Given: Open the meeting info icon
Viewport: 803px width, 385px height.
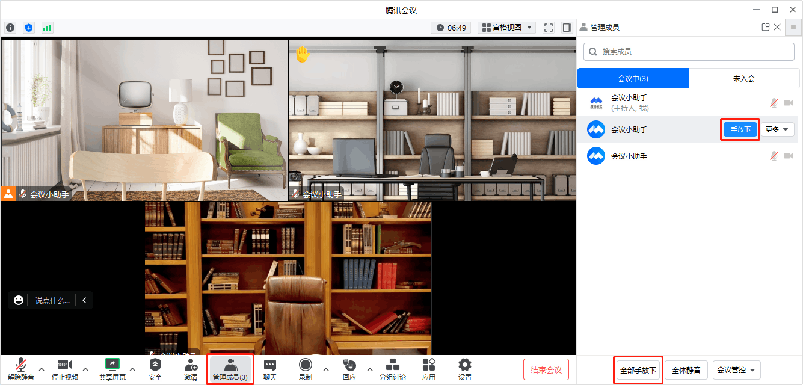Looking at the screenshot, I should click(10, 28).
